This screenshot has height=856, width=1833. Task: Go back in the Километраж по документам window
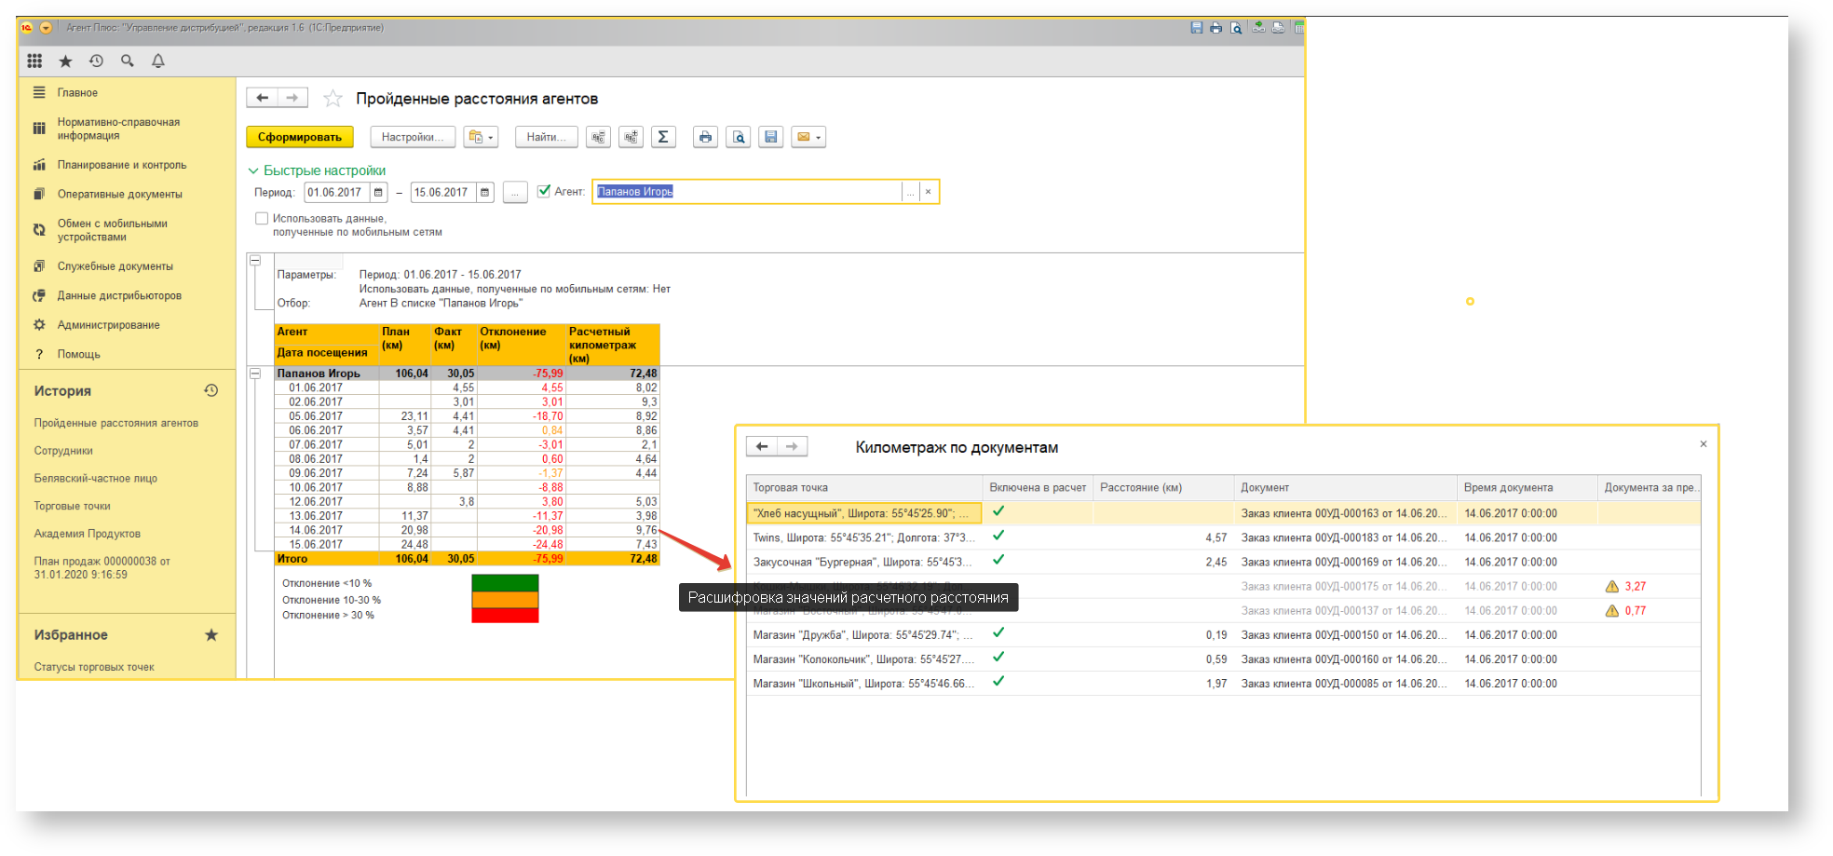(762, 446)
